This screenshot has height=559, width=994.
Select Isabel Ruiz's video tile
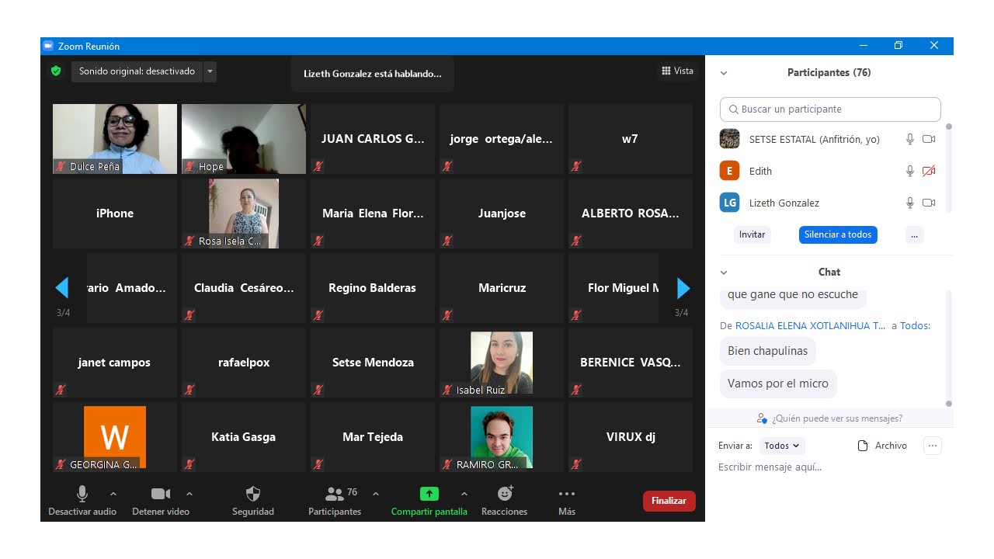pyautogui.click(x=502, y=363)
